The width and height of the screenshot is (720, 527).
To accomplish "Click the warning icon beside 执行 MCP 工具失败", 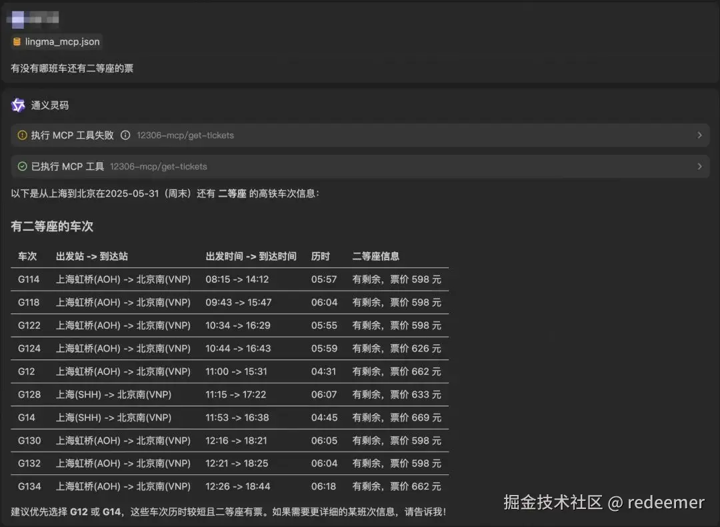I will [22, 135].
